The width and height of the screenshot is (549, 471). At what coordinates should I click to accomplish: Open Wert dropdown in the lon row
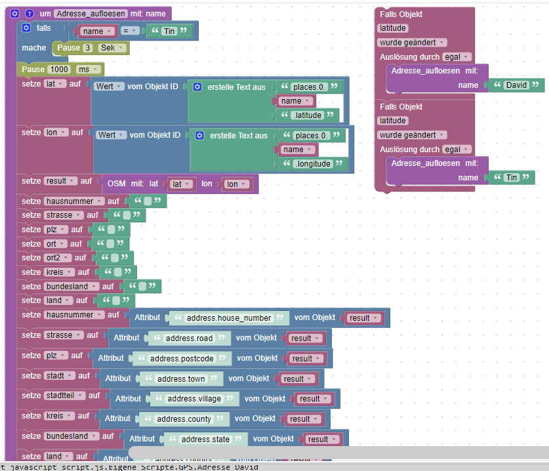[111, 135]
